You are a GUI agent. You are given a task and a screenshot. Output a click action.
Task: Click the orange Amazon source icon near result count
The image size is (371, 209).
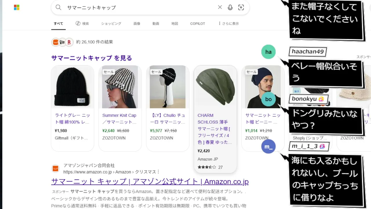pos(55,42)
